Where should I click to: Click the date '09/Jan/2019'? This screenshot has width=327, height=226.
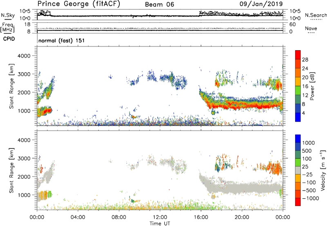(261, 4)
